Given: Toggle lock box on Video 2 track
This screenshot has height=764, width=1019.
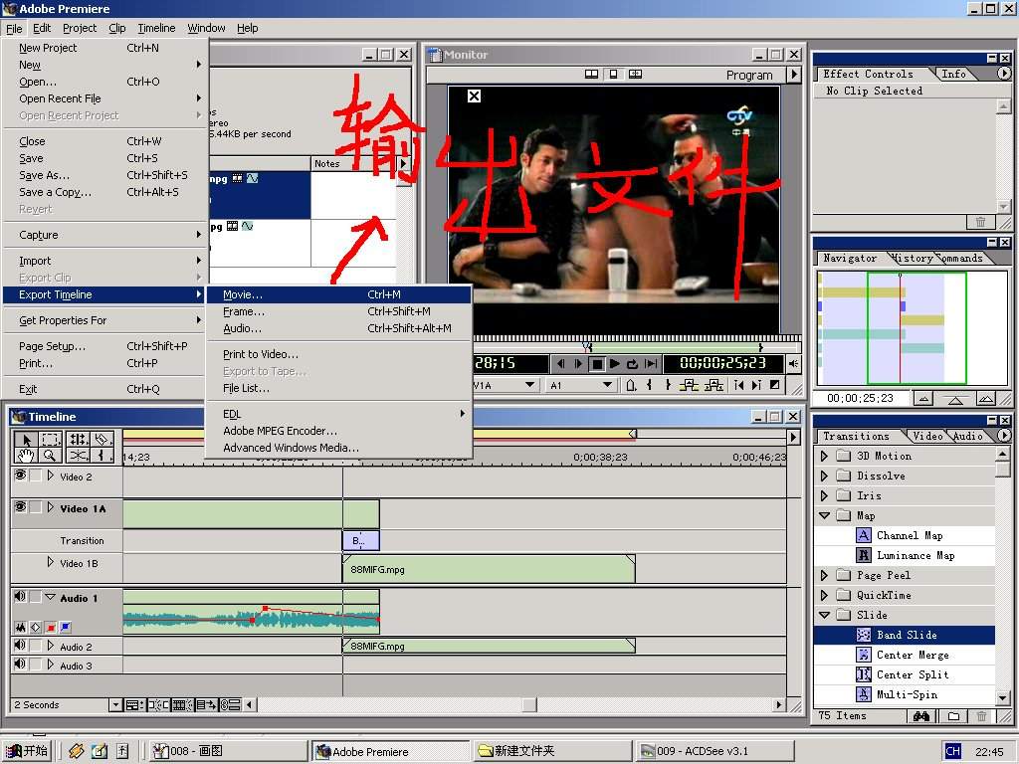Looking at the screenshot, I should tap(36, 476).
